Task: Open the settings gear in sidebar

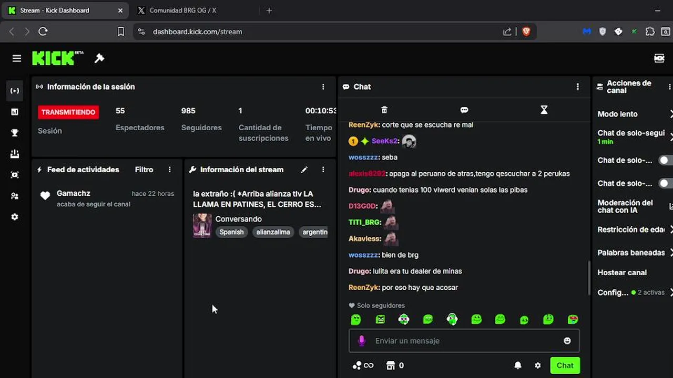Action: pos(15,217)
